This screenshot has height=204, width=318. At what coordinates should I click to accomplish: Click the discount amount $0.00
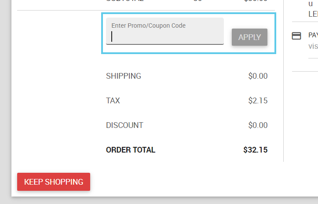[x=258, y=125]
